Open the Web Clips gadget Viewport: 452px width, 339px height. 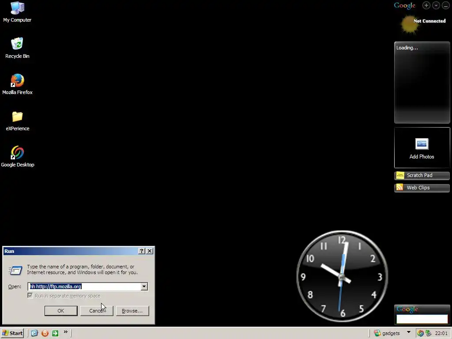pos(422,188)
